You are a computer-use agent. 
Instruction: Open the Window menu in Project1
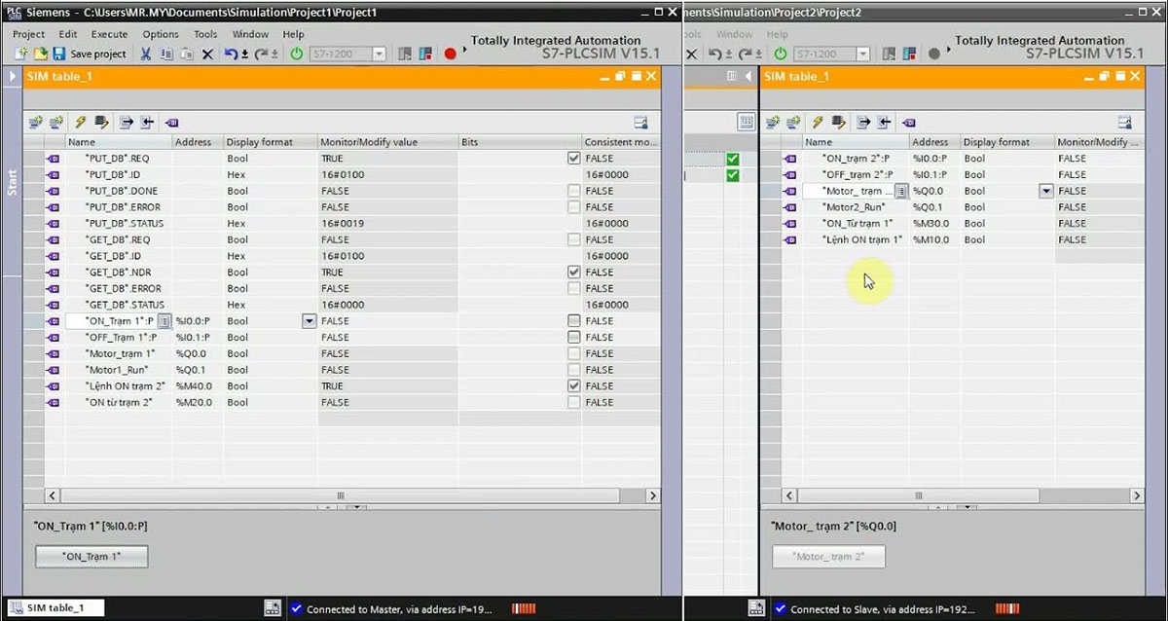(x=250, y=34)
